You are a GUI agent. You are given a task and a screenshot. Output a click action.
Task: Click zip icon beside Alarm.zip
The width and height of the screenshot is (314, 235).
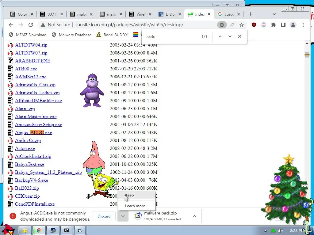click(10, 109)
